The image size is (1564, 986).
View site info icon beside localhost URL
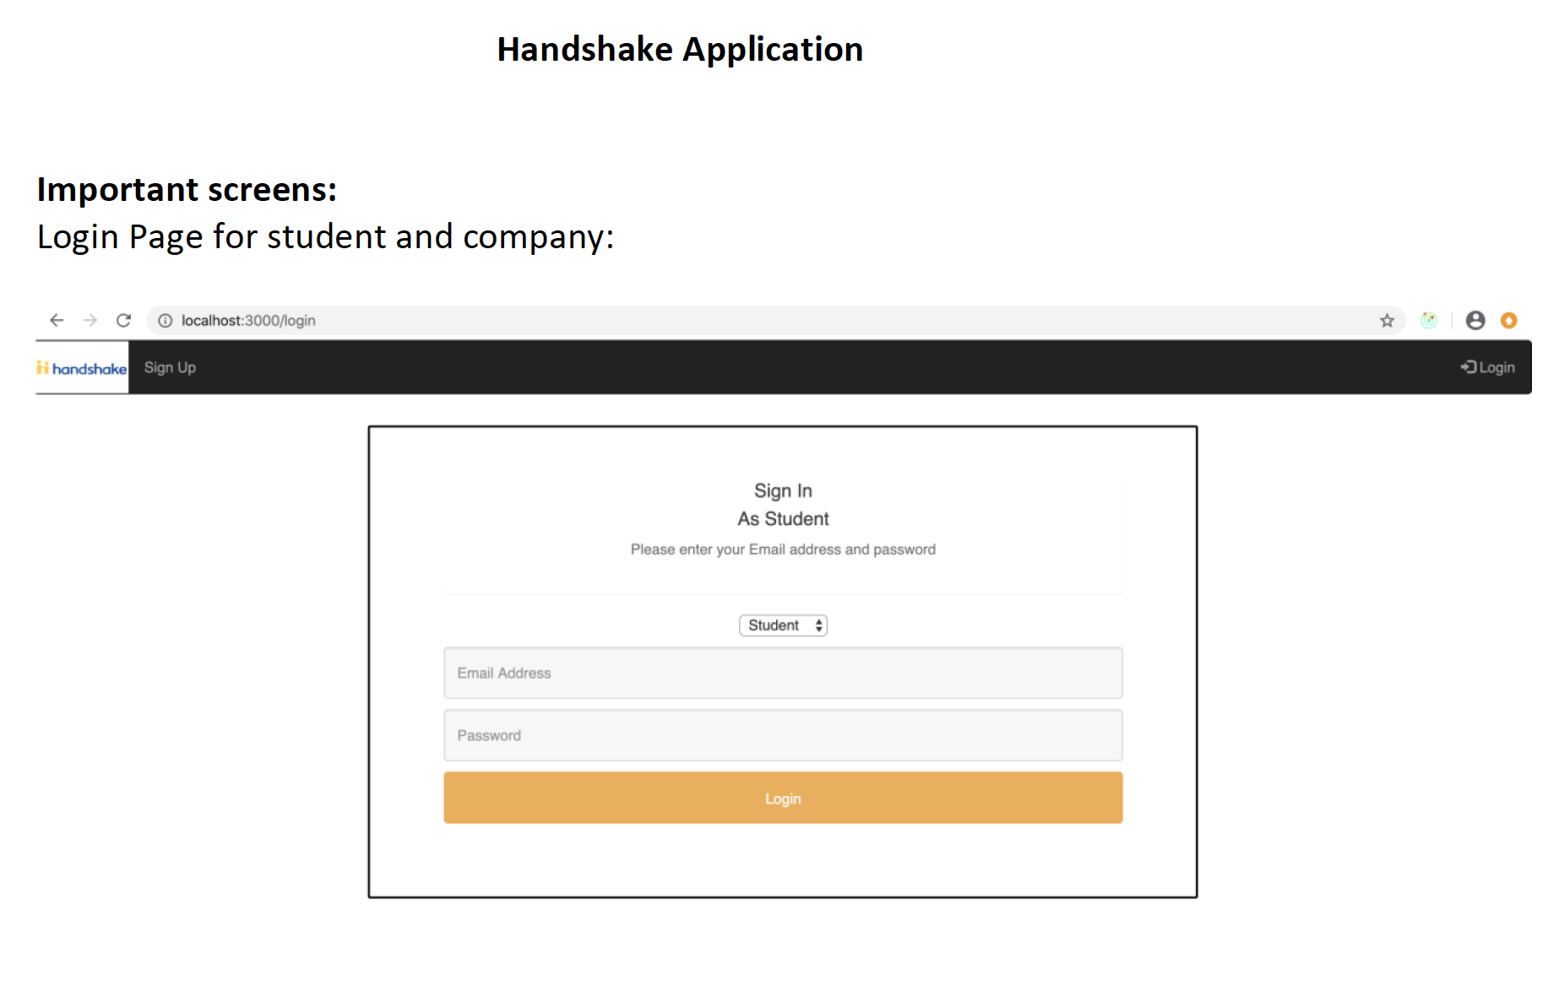click(x=166, y=321)
